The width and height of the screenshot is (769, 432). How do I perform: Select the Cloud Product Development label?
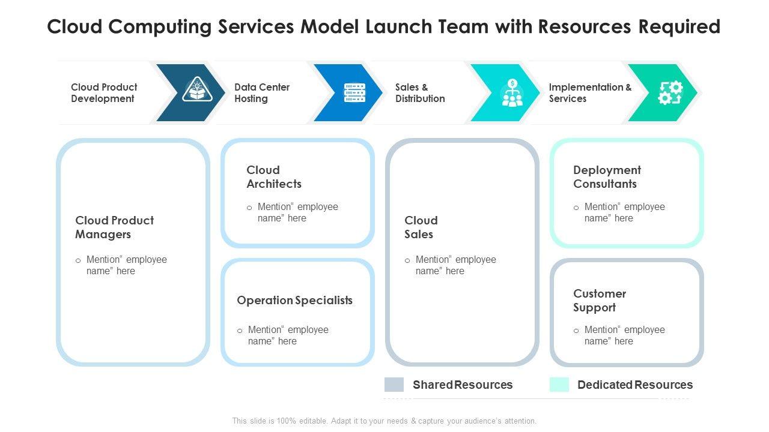pyautogui.click(x=104, y=93)
